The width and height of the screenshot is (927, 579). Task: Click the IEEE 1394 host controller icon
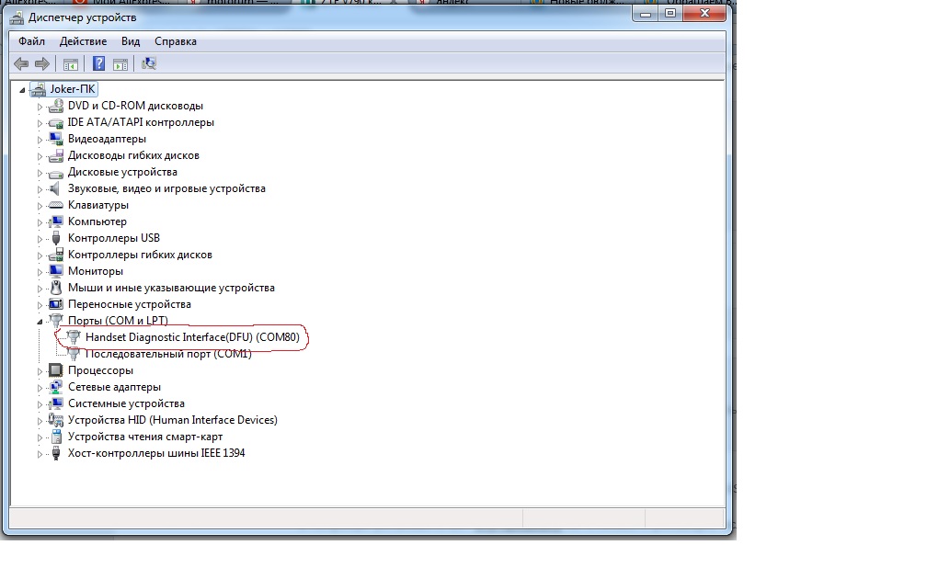point(55,453)
